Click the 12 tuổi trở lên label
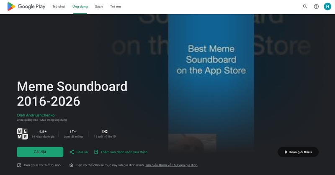This screenshot has height=175, width=335. pyautogui.click(x=103, y=137)
